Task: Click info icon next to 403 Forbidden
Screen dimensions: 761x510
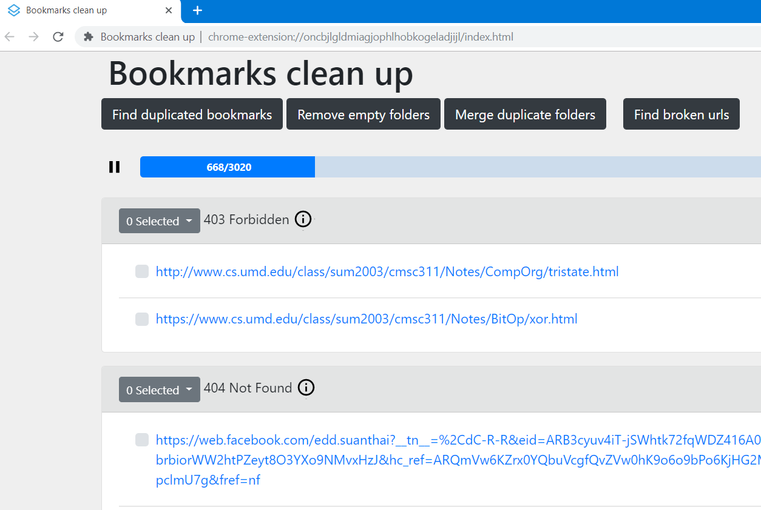Action: coord(303,219)
